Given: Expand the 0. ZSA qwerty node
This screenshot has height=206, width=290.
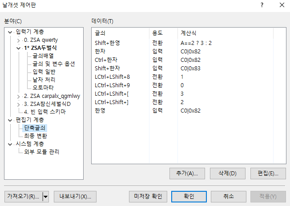Looking at the screenshot, I should pyautogui.click(x=19, y=40).
